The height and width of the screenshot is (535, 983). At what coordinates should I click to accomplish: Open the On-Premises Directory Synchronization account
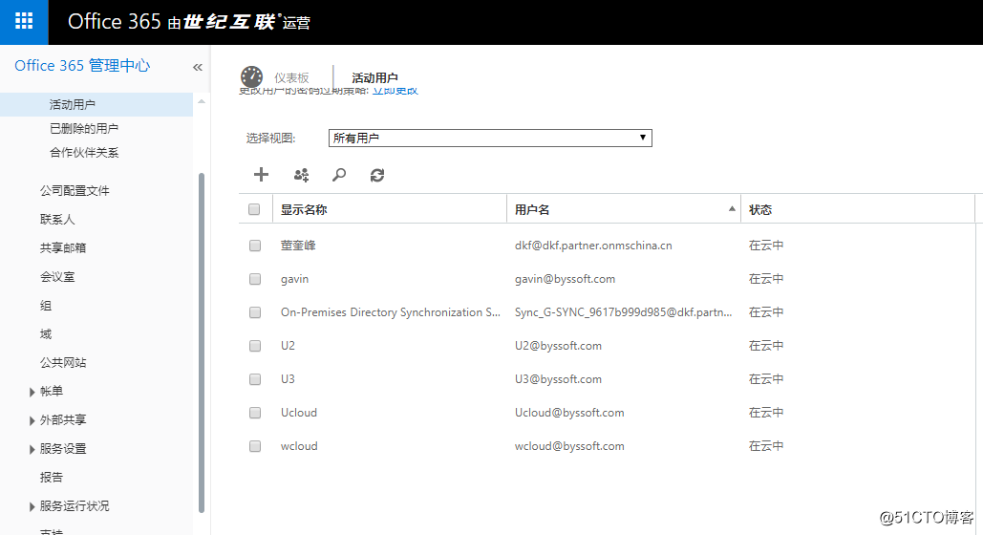click(391, 312)
